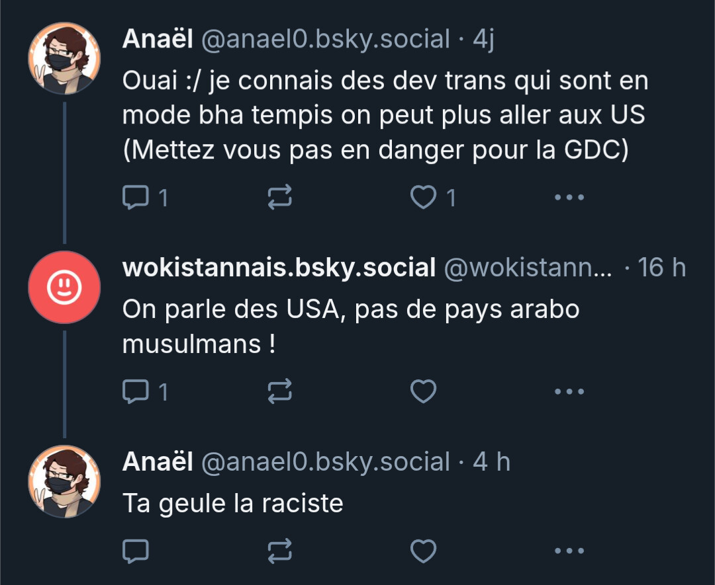Image resolution: width=715 pixels, height=585 pixels.
Task: Reply to Anaël's last post
Action: click(136, 551)
